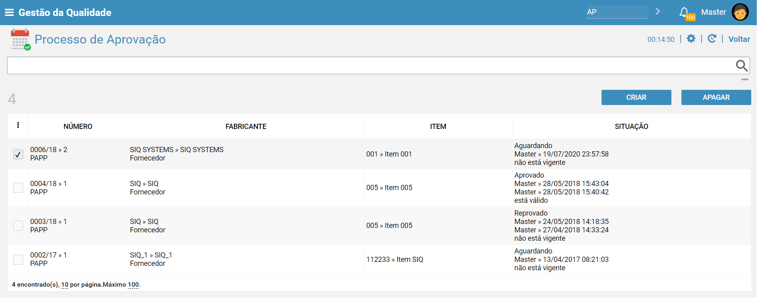Viewport: 766px width, 301px height.
Task: Check the 0004/18 row checkbox
Action: (x=18, y=188)
